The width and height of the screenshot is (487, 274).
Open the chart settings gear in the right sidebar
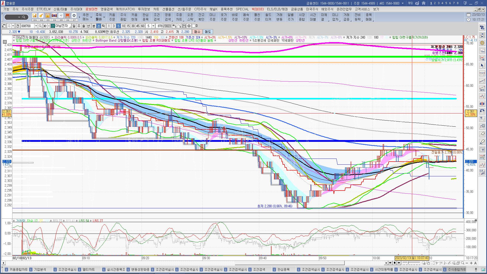tap(482, 43)
